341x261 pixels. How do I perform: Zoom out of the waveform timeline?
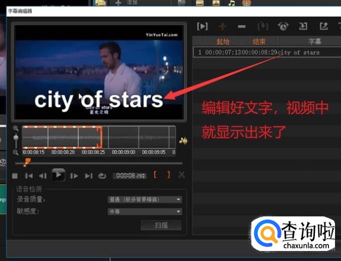(16, 152)
